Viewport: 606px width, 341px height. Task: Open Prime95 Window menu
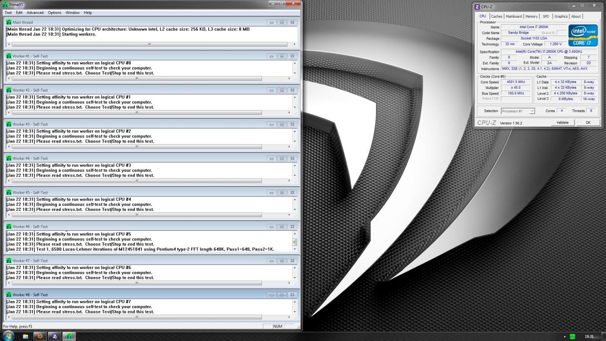(x=73, y=13)
